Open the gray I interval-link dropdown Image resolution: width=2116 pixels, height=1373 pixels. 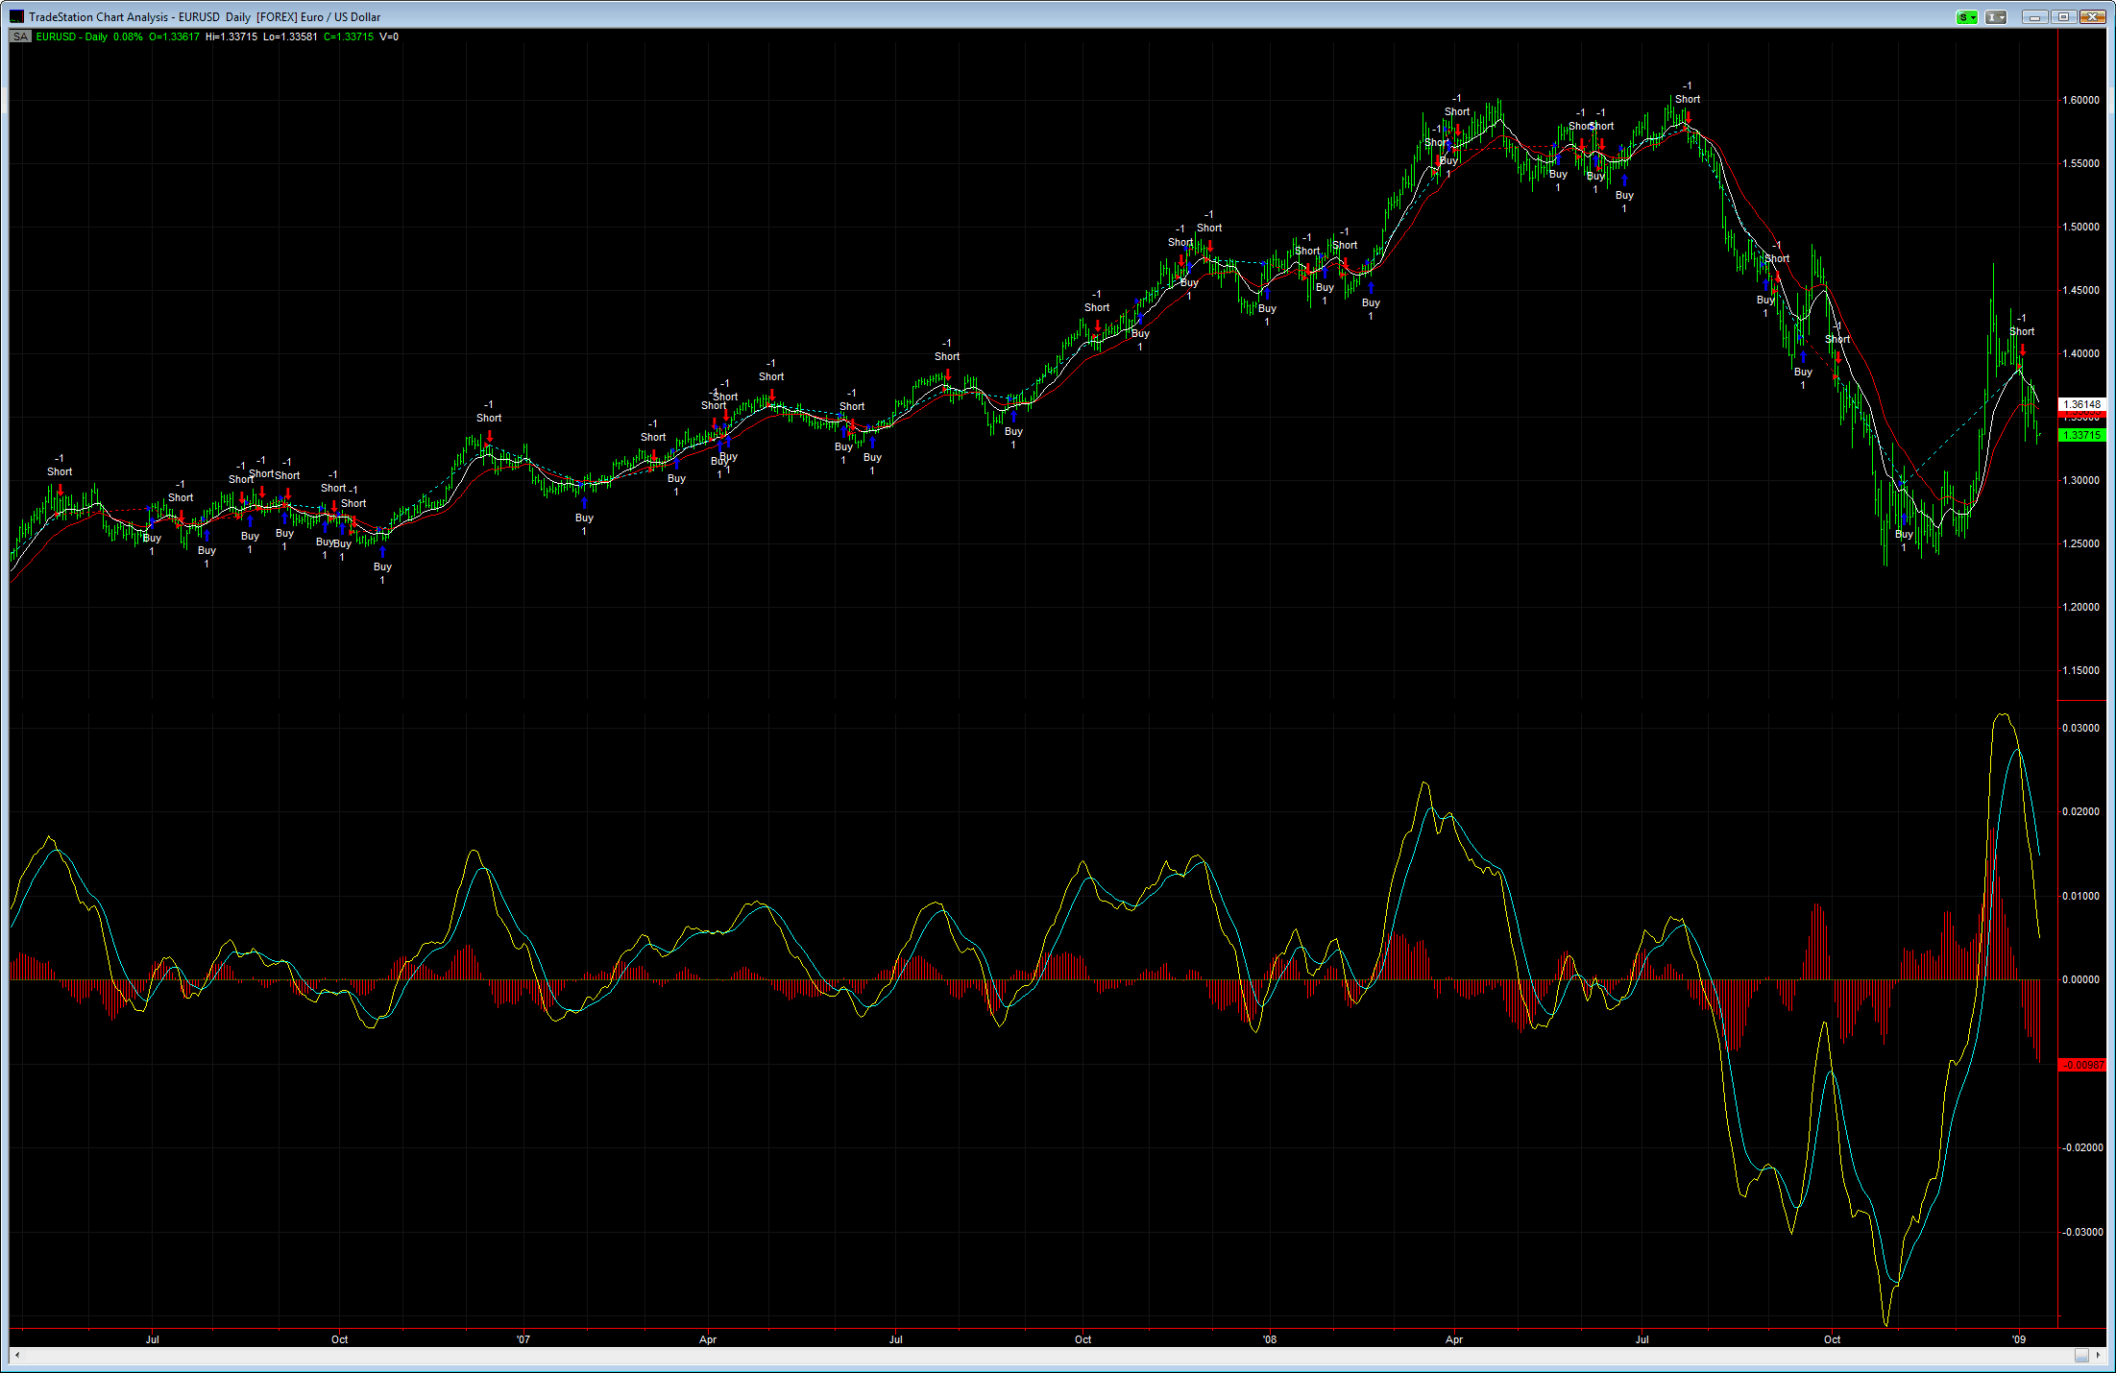[x=1996, y=17]
